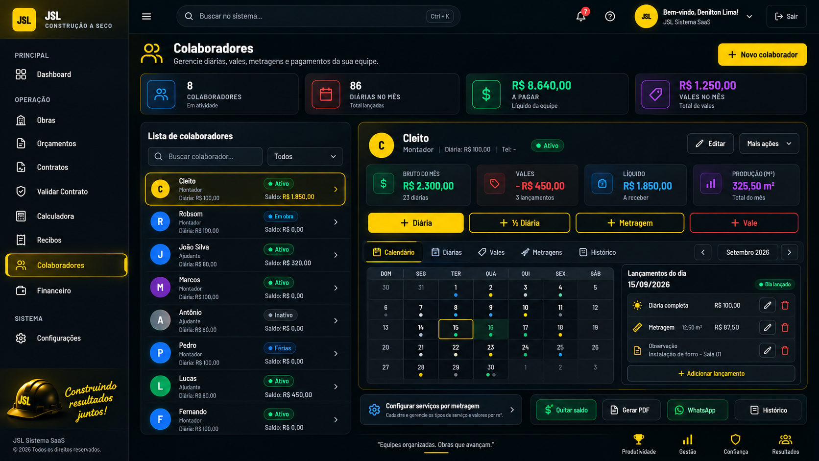Open João Silva's collaborator details
The height and width of the screenshot is (461, 819).
pos(245,255)
